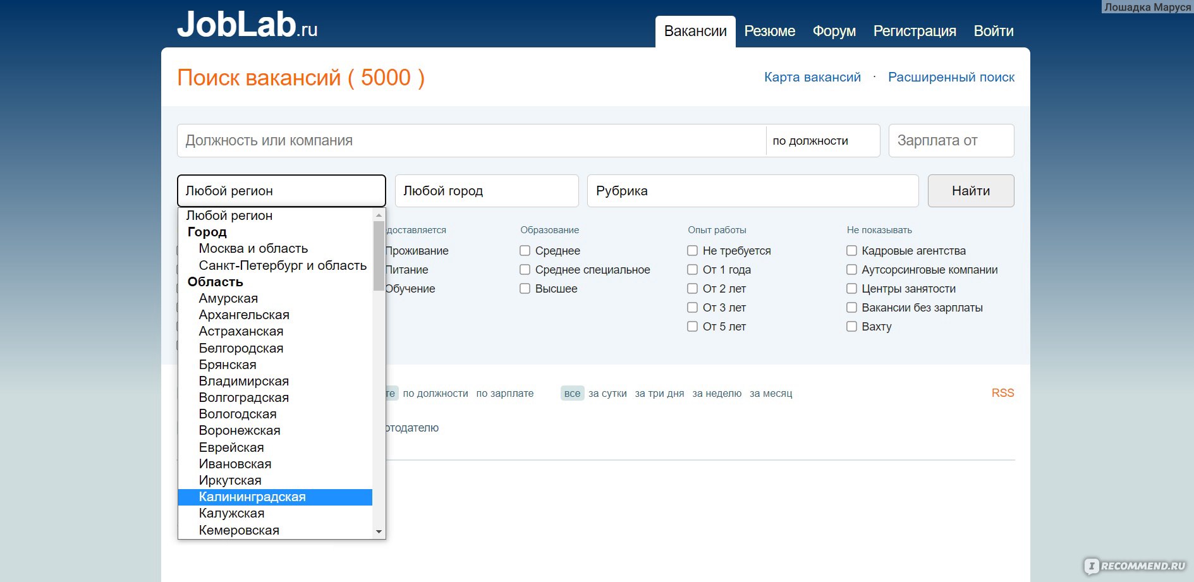Check 'От 5 лет' experience
This screenshot has height=582, width=1194.
point(693,327)
